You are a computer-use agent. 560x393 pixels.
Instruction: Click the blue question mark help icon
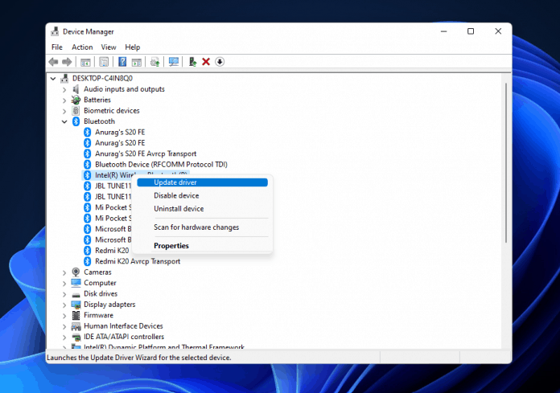tap(122, 62)
